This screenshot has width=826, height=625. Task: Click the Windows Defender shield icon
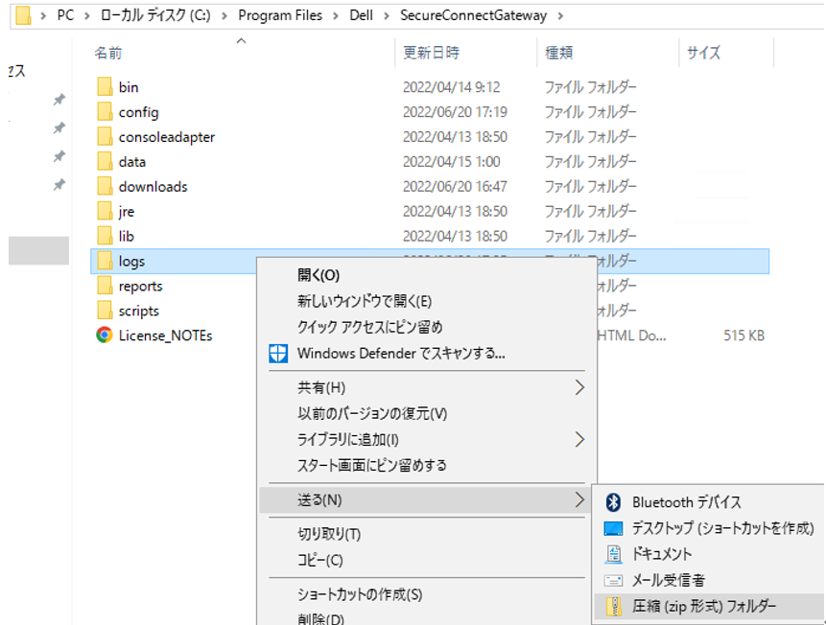pos(277,354)
